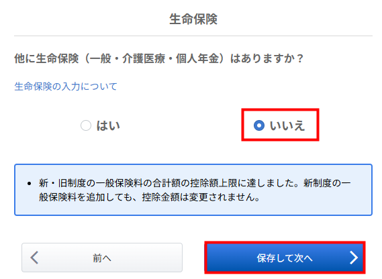Click the 生命保険 page title
The height and width of the screenshot is (279, 382).
(x=193, y=19)
